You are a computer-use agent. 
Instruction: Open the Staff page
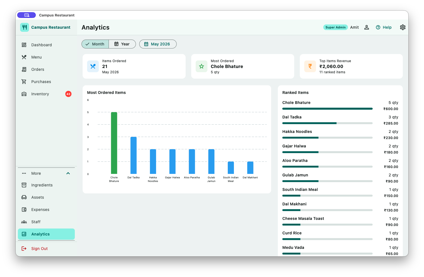46,222
